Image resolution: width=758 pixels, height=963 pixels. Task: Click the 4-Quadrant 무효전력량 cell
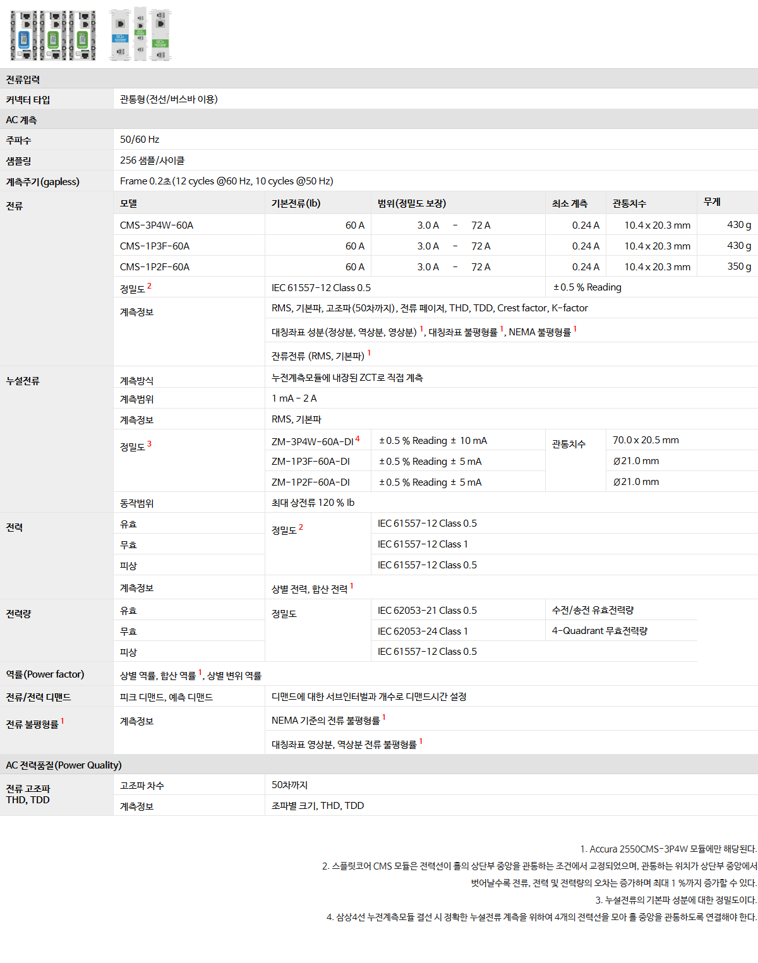pyautogui.click(x=599, y=631)
